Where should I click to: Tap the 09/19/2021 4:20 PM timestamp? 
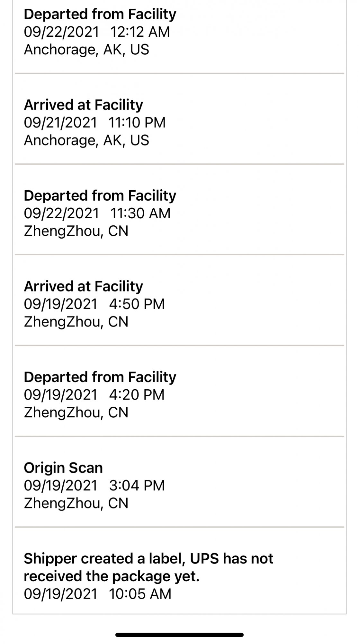(94, 395)
